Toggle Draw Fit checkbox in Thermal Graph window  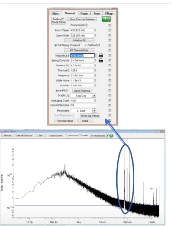coord(80,135)
